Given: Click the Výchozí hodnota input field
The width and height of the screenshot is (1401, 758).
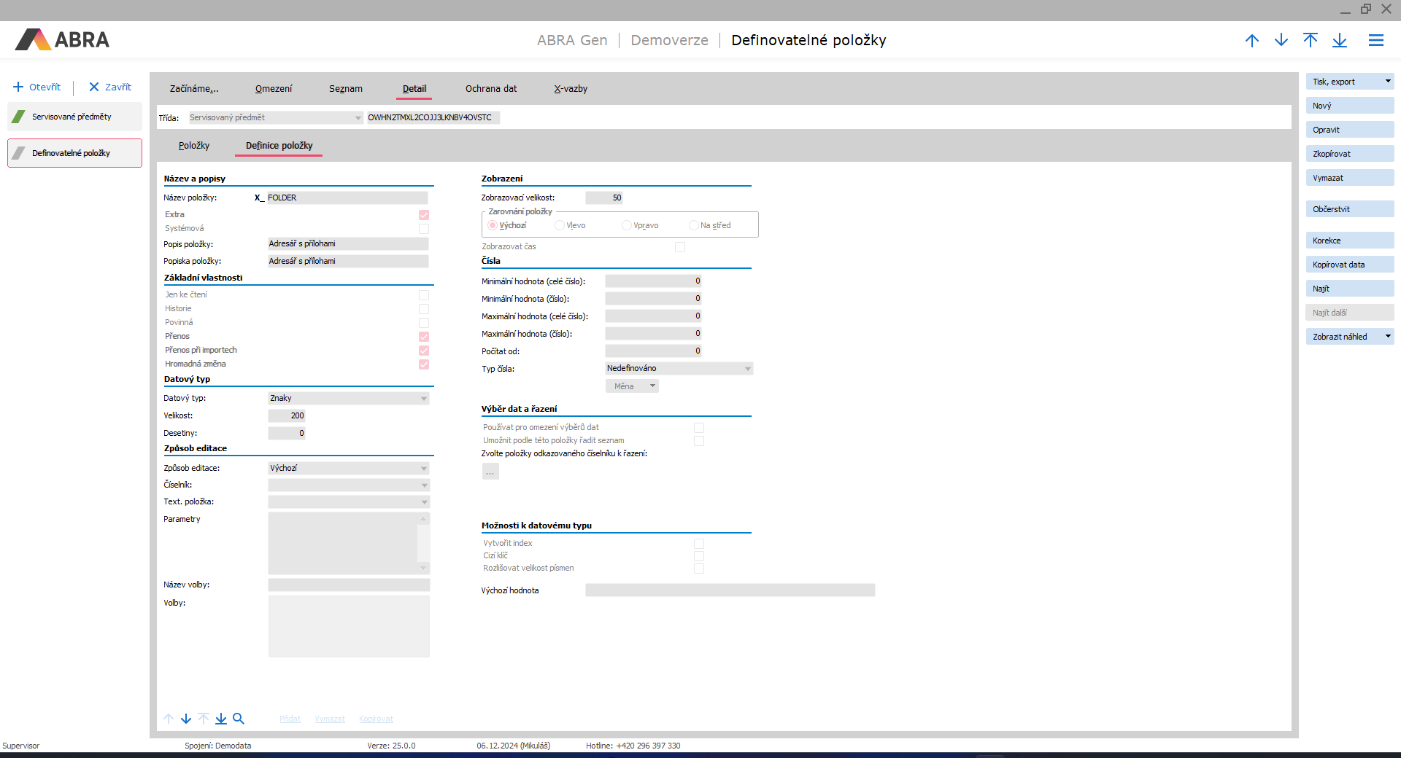Looking at the screenshot, I should (730, 590).
